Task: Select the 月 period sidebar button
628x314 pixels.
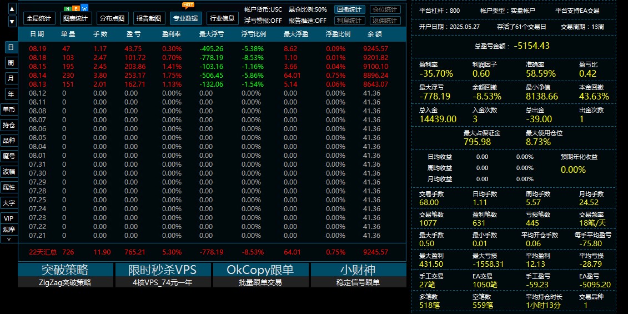Action: pyautogui.click(x=11, y=78)
